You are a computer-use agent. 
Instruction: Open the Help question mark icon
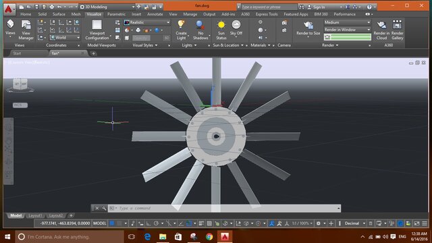click(369, 7)
